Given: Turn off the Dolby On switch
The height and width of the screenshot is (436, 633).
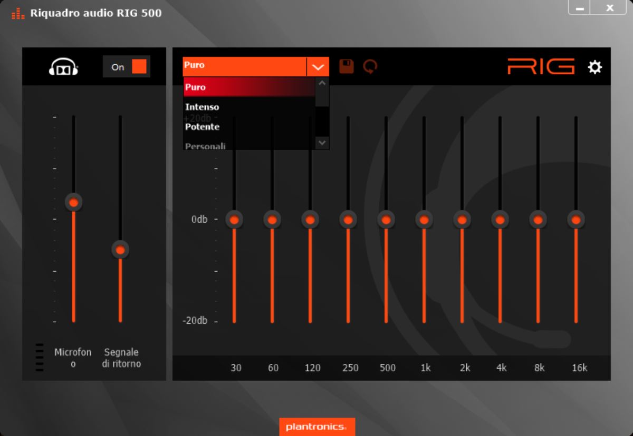Looking at the screenshot, I should pos(127,67).
